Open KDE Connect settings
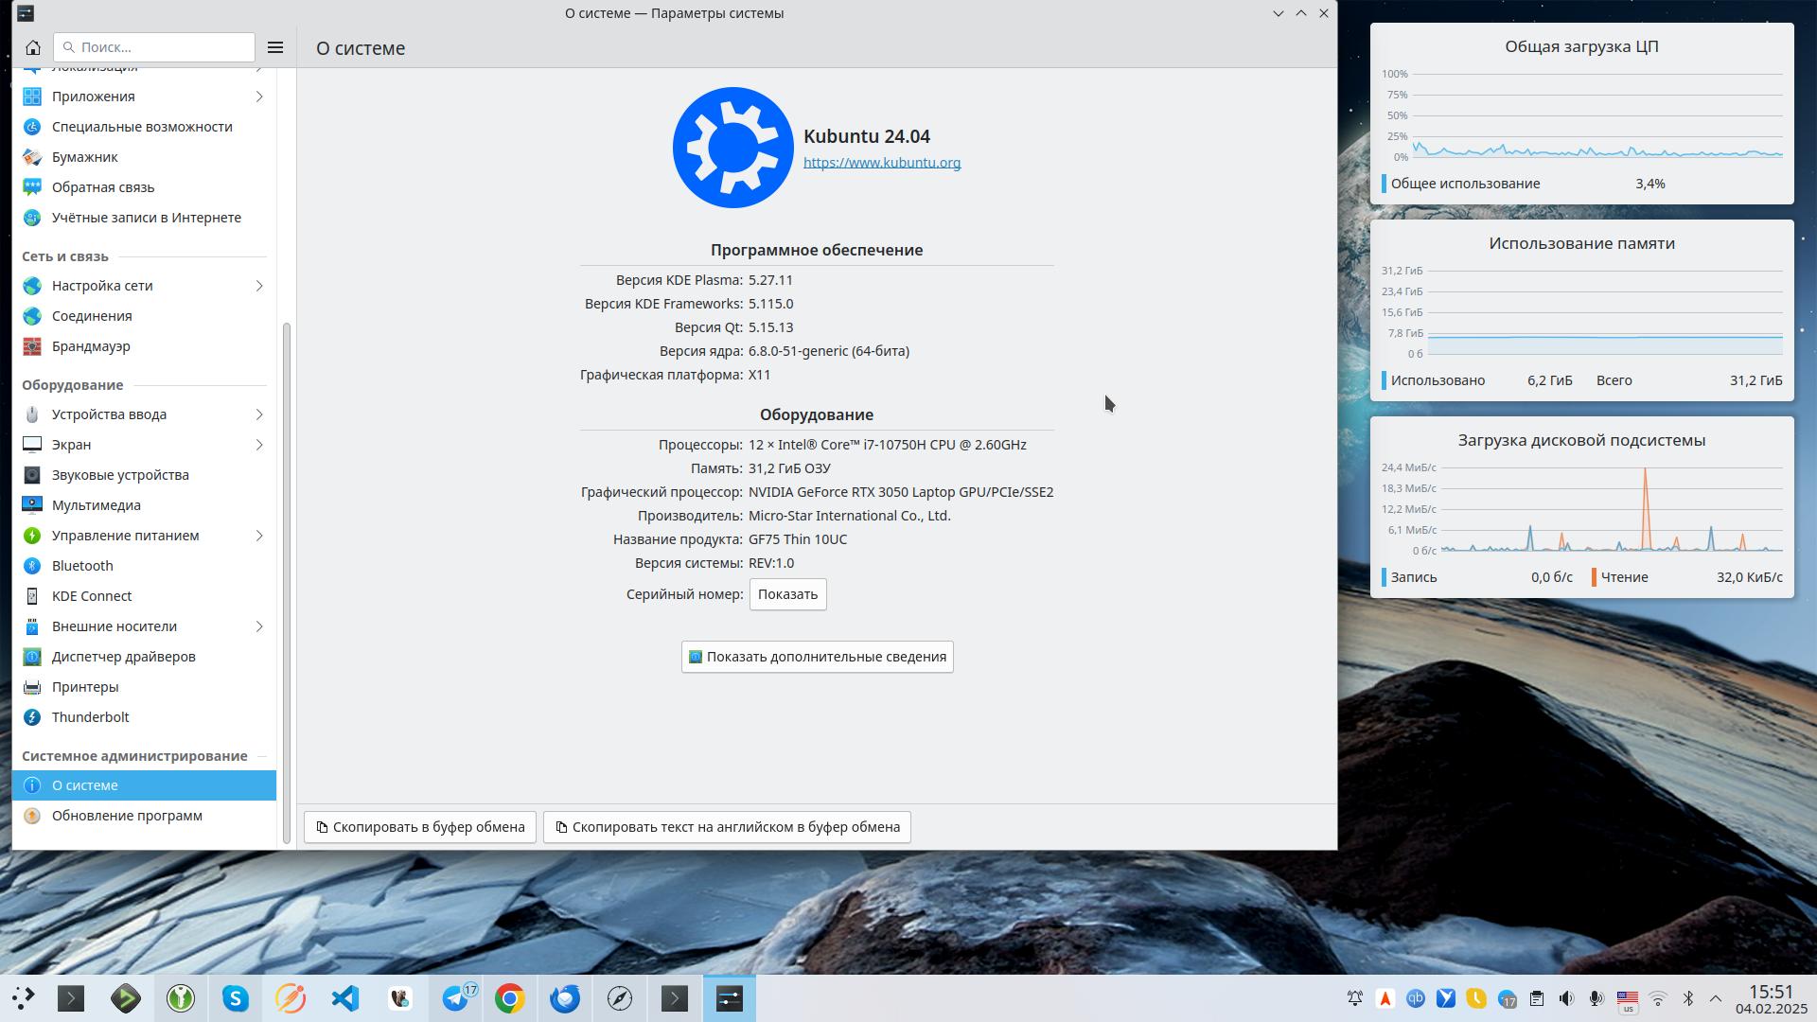 pos(92,596)
